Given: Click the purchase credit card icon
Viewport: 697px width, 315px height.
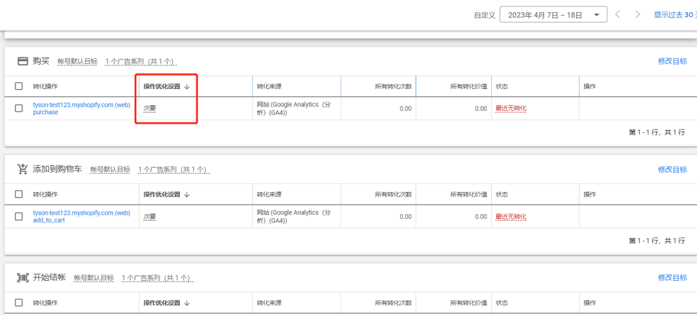Looking at the screenshot, I should (x=23, y=61).
